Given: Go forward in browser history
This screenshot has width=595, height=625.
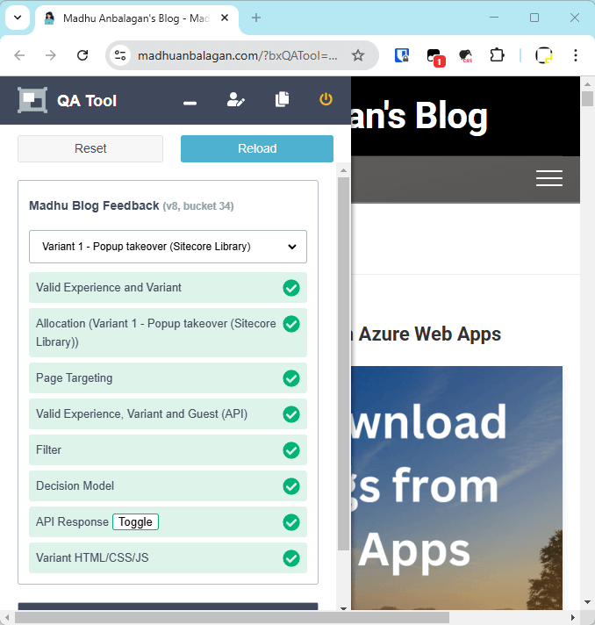Looking at the screenshot, I should (51, 55).
